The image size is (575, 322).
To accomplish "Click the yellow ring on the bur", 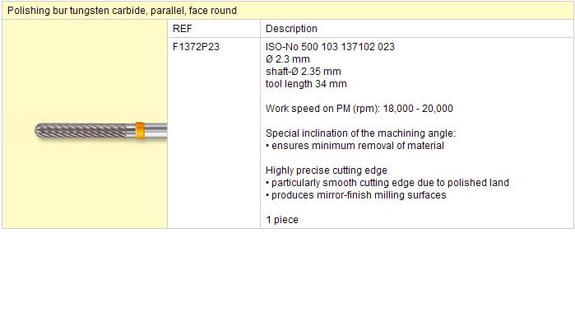I will click(x=140, y=131).
